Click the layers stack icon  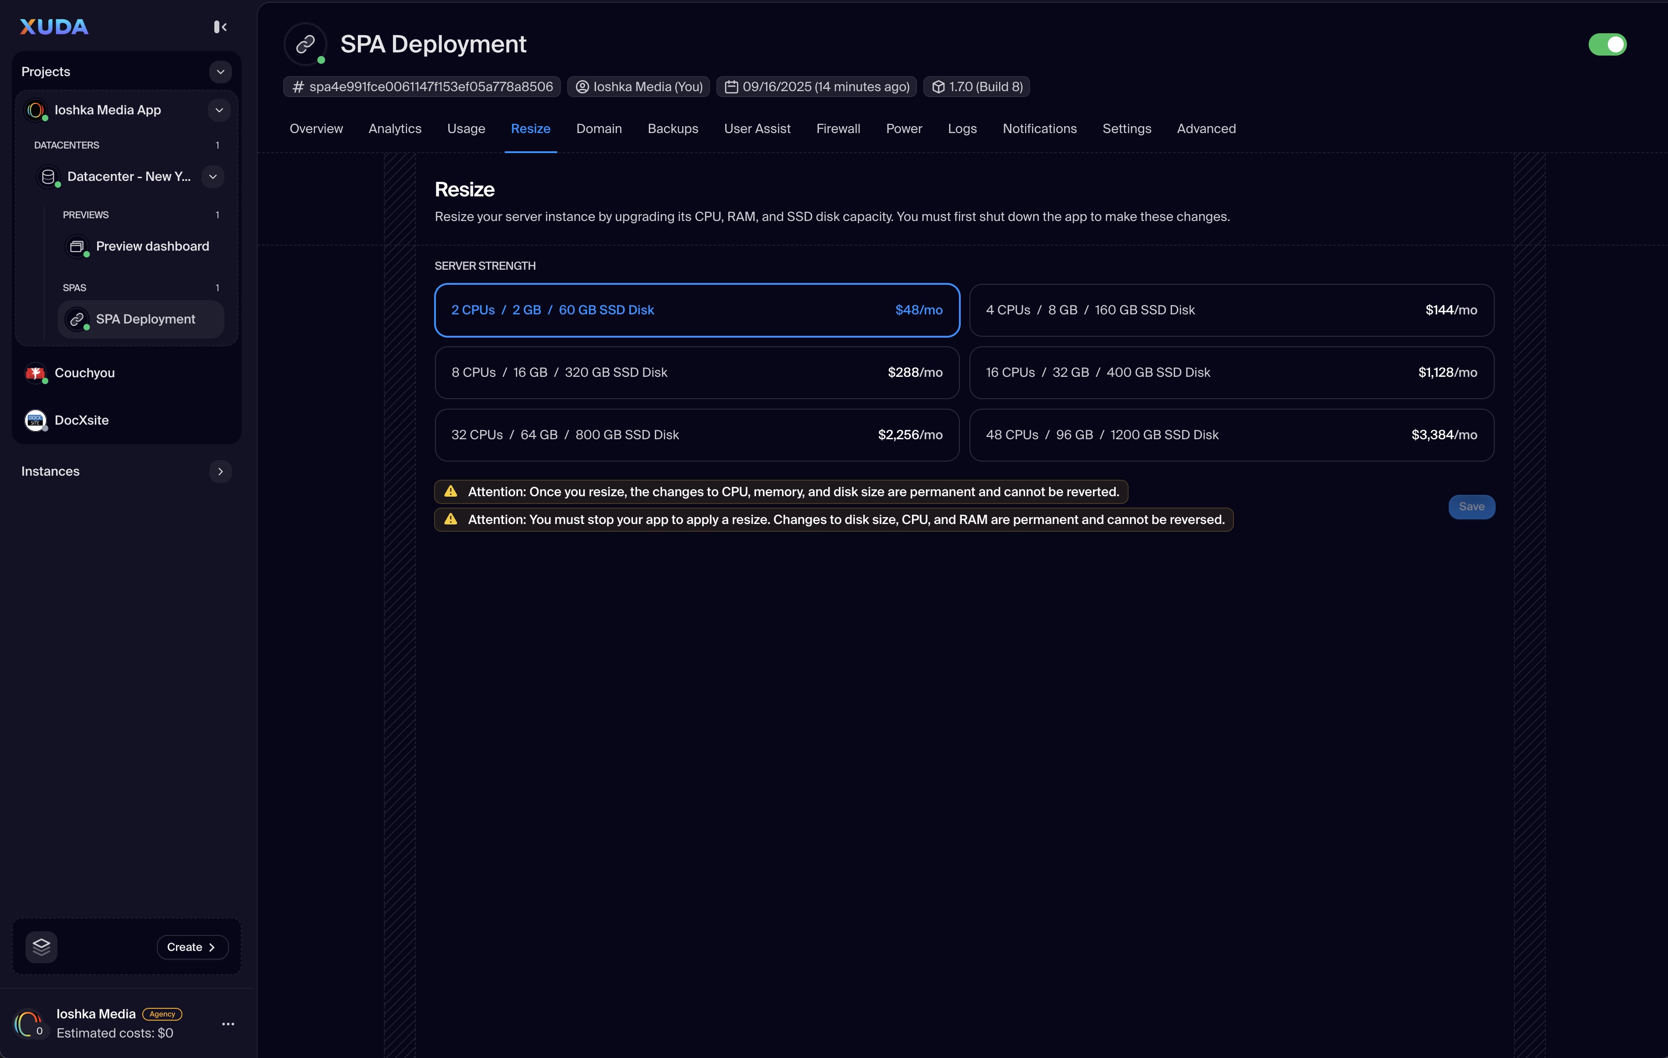(41, 946)
